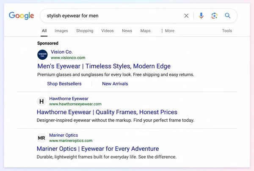
Task: Click the www.hawthorneeyewear.com URL
Action: click(75, 104)
